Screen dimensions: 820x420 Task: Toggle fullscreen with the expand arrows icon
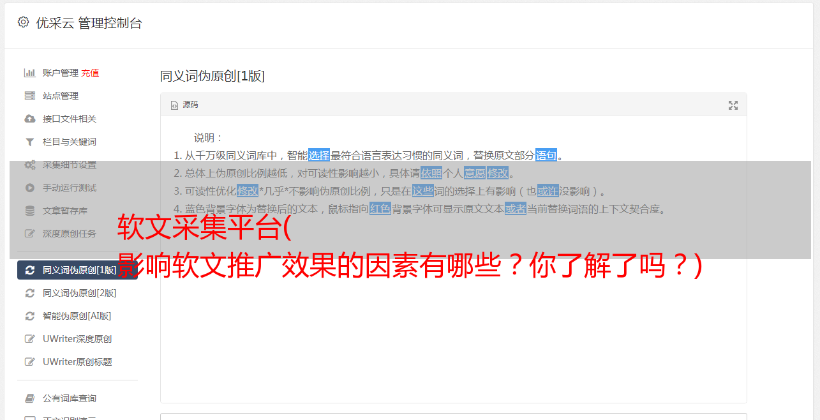coord(733,105)
